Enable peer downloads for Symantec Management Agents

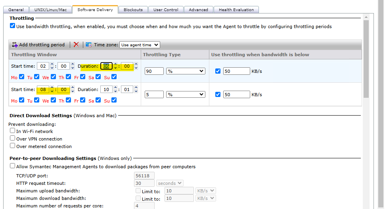[13, 166]
